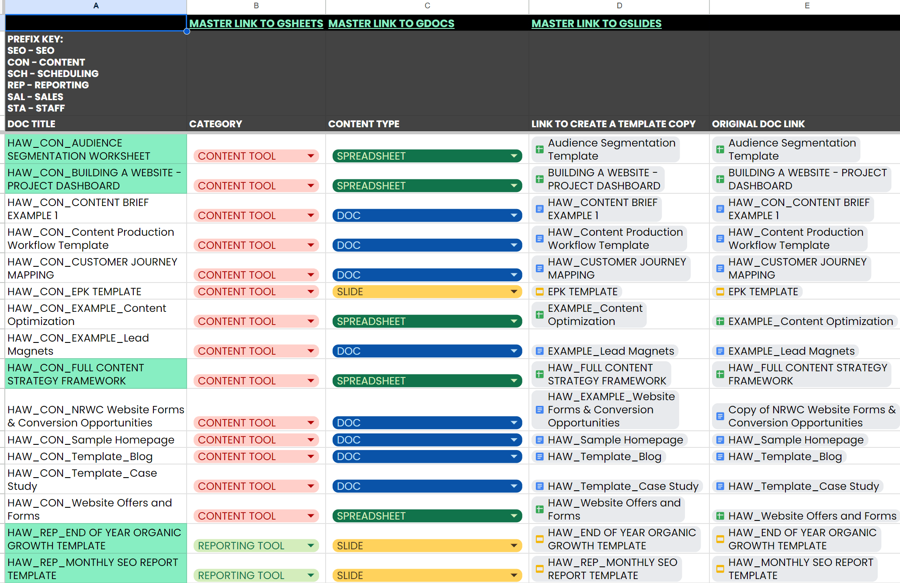Open MASTER LINK TO GSHEETS link
900x583 pixels.
256,24
